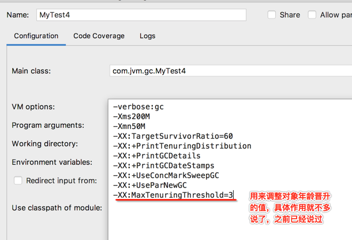Screen dimensions: 352x240
Task: Click the -XX:+PrintGCDetails line
Action: 157,156
